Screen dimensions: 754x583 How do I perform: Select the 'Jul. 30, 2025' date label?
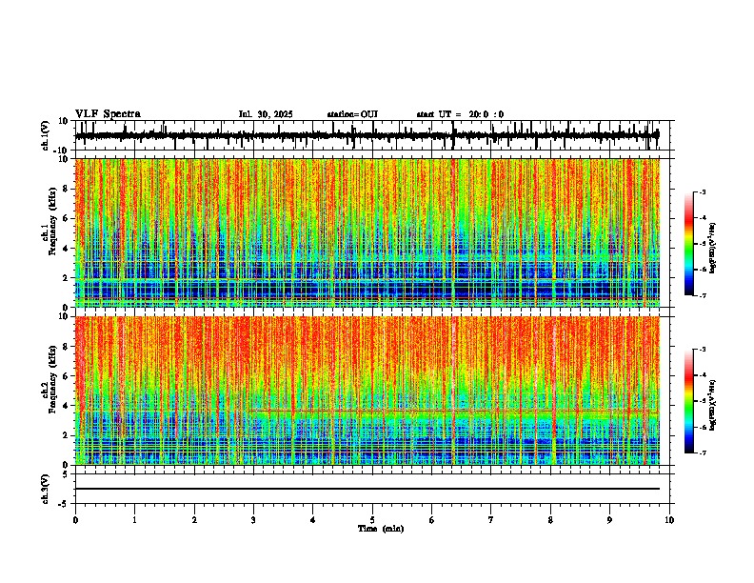[266, 114]
